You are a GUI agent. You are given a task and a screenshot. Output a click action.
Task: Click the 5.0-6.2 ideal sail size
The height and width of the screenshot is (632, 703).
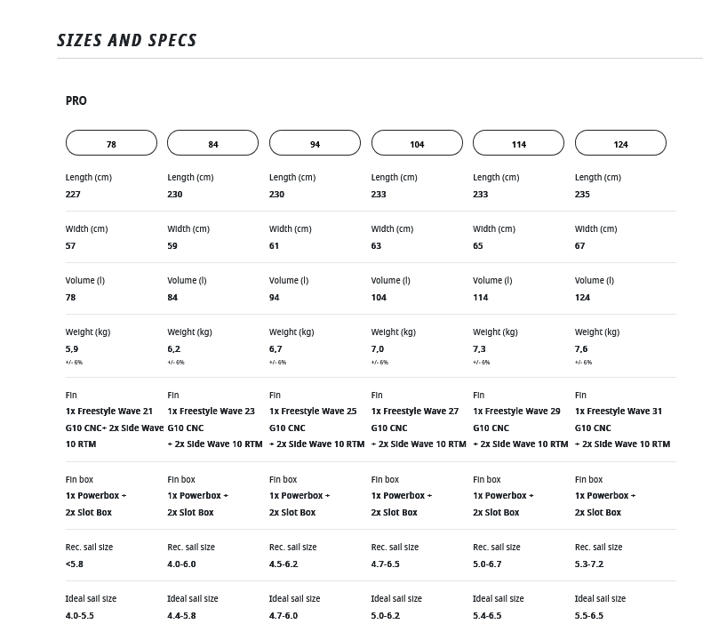386,615
